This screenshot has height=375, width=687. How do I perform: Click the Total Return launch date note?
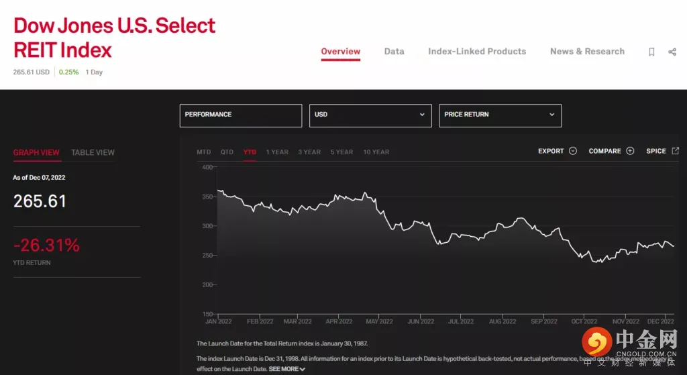coord(282,343)
